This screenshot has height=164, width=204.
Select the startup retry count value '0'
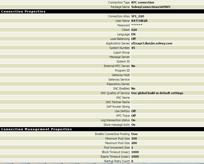tap(132, 161)
